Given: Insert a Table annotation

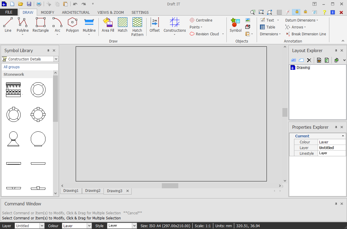Looking at the screenshot, I should point(267,27).
